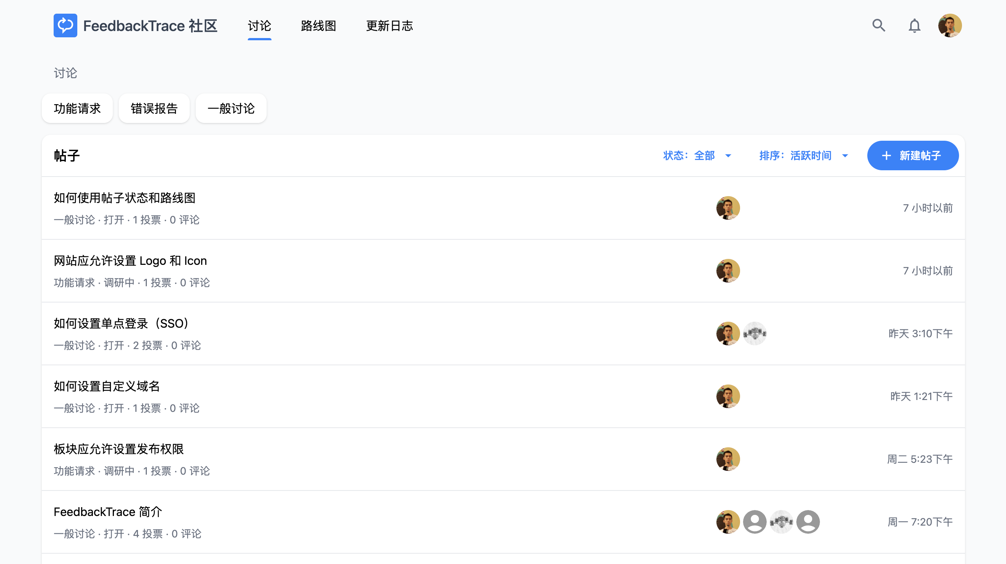Click the FeedbackTrace logo icon
Screen dimensions: 1006x564
coord(65,25)
